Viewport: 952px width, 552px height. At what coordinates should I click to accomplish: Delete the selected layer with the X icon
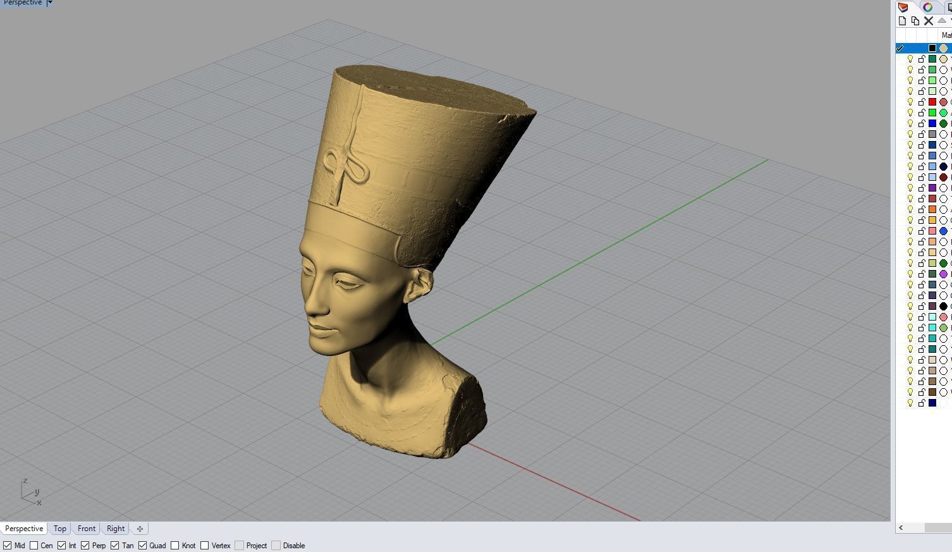pos(929,21)
